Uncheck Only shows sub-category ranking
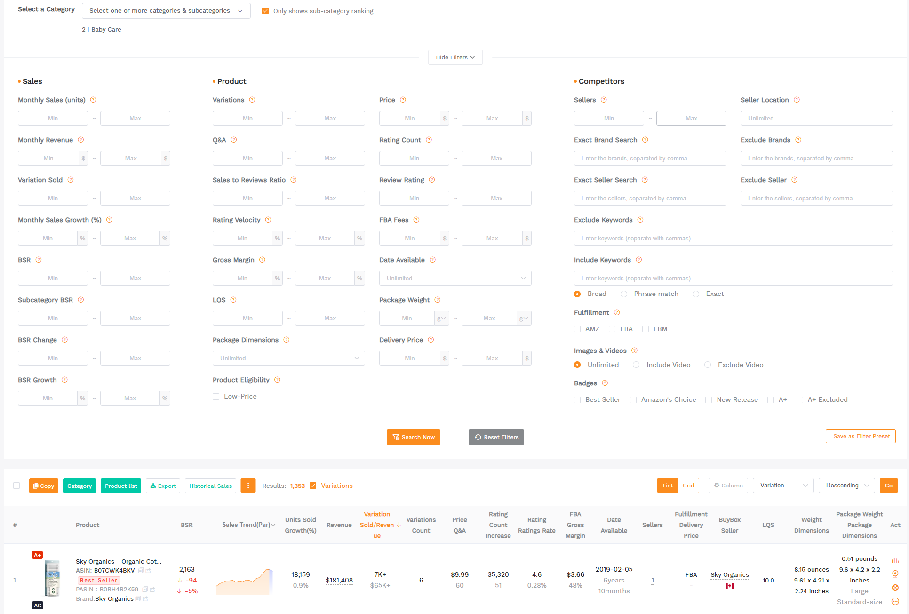 (266, 11)
